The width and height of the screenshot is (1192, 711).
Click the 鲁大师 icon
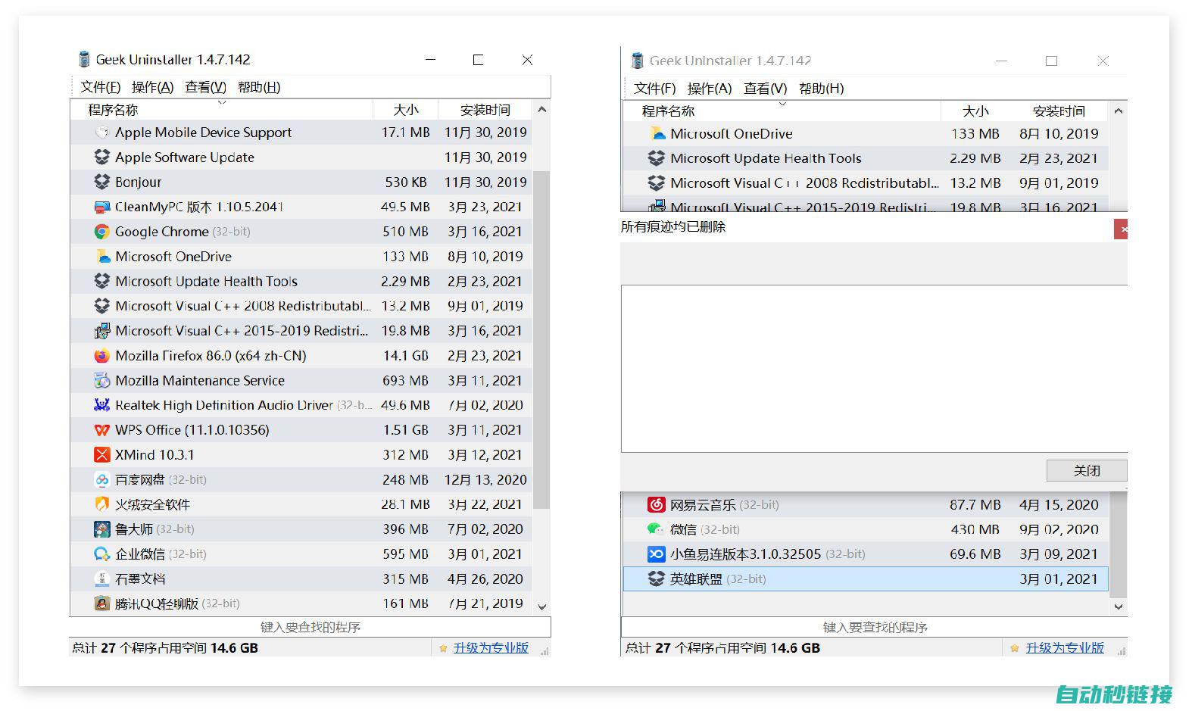coord(101,529)
